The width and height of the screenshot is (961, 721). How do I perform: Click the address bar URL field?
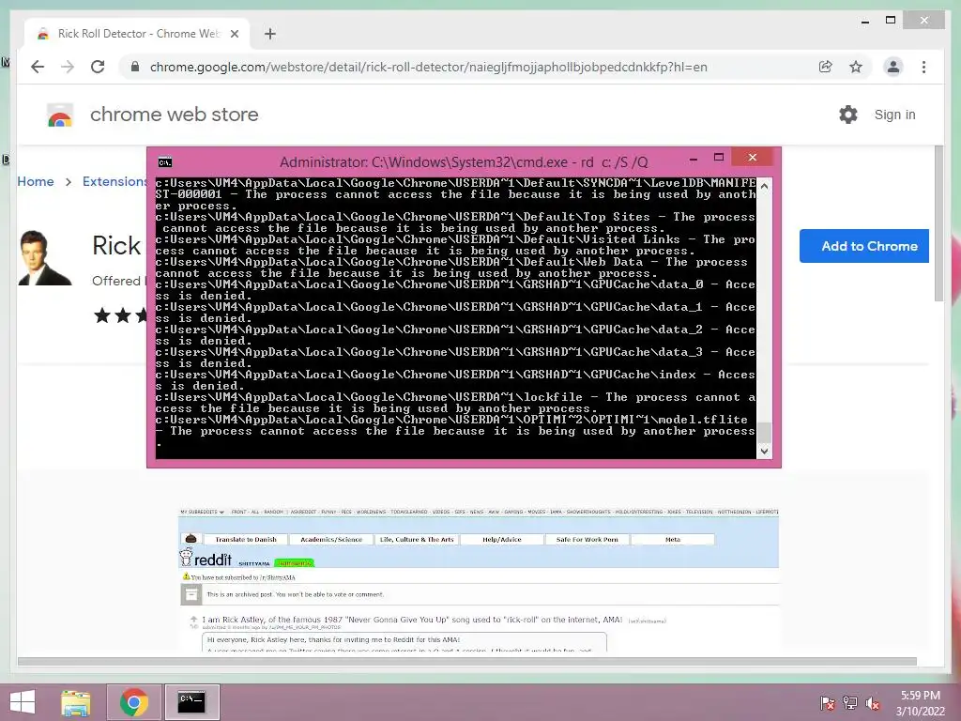pos(428,67)
